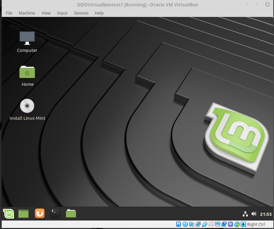Launch the Terminal from the panel
This screenshot has height=229, width=274.
pyautogui.click(x=55, y=213)
